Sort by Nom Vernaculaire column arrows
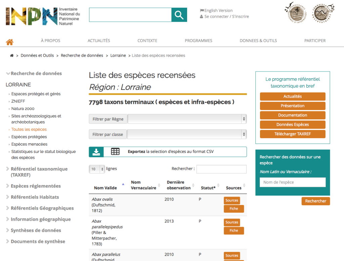This screenshot has width=344, height=261. click(159, 186)
